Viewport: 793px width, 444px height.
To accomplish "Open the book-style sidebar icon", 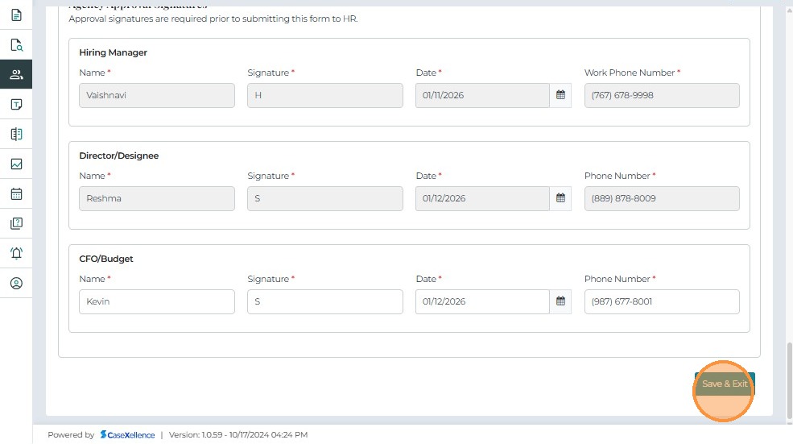I will 16,135.
